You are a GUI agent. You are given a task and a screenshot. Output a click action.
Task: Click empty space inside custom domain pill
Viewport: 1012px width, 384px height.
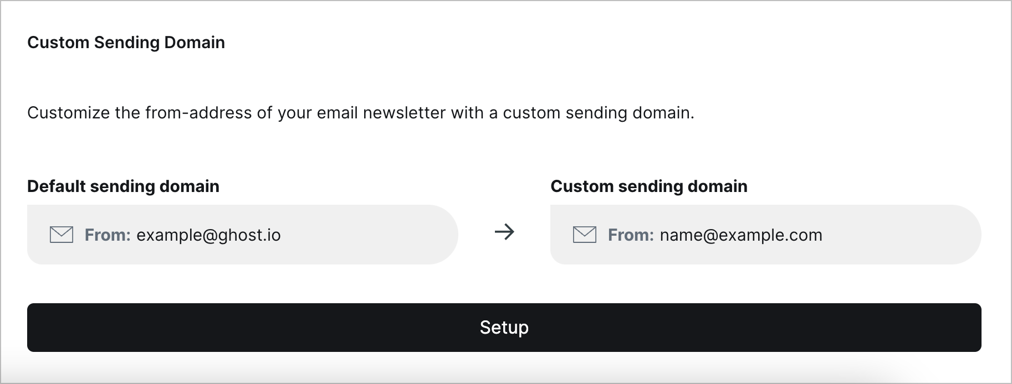pos(898,235)
